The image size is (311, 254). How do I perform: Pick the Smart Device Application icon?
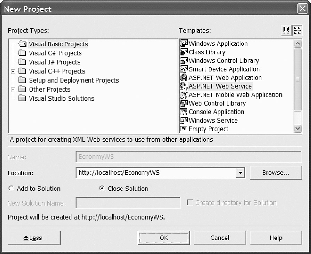click(x=184, y=69)
